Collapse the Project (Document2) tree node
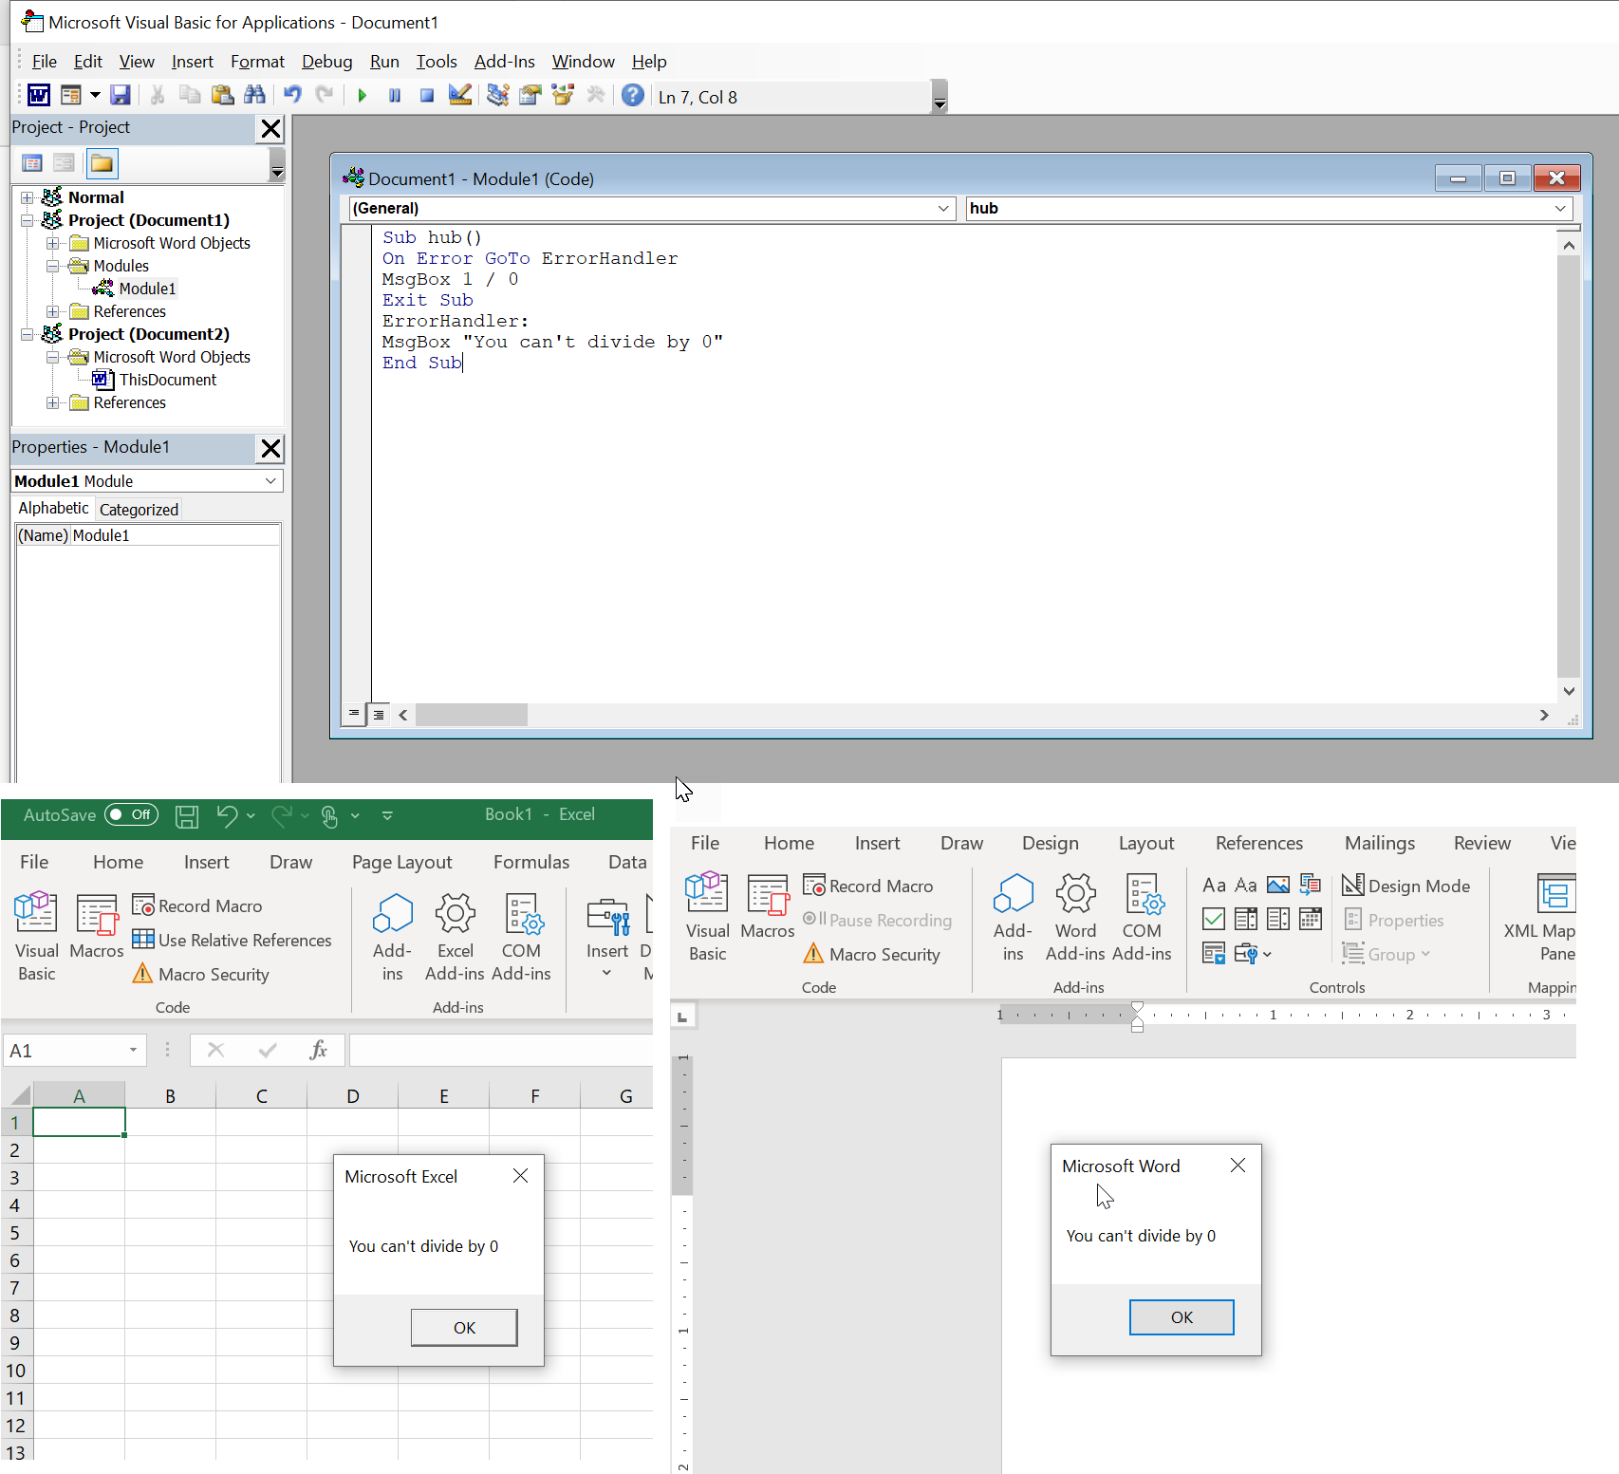 pyautogui.click(x=28, y=334)
